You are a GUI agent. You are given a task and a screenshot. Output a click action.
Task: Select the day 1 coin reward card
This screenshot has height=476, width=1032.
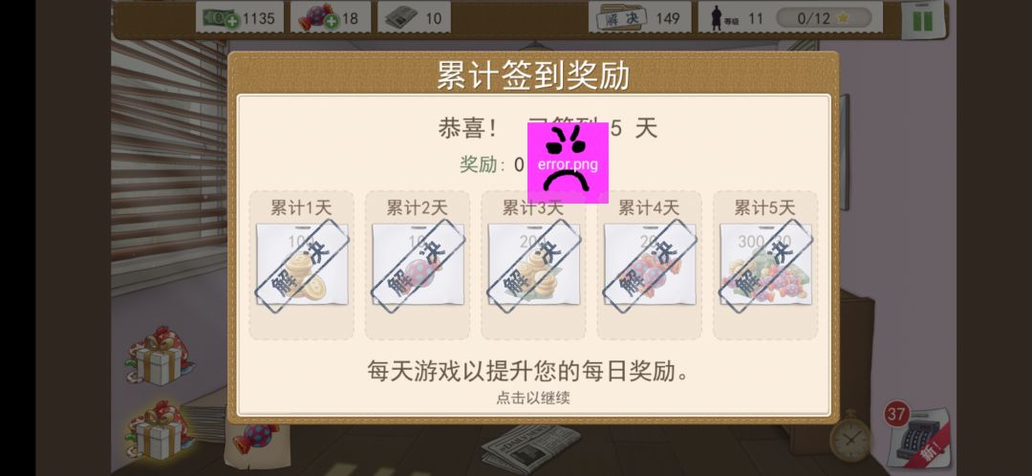click(x=301, y=265)
